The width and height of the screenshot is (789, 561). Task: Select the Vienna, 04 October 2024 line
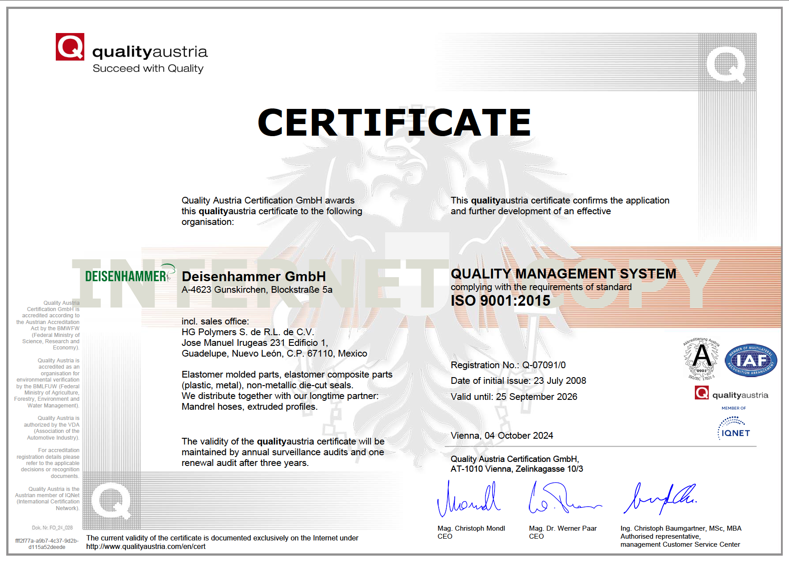[502, 436]
